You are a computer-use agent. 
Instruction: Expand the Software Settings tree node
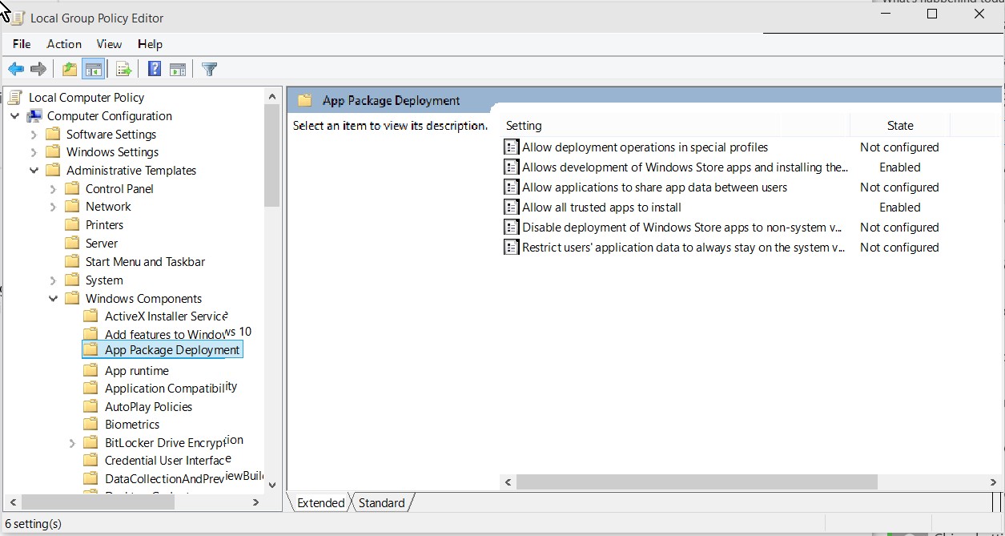[34, 135]
